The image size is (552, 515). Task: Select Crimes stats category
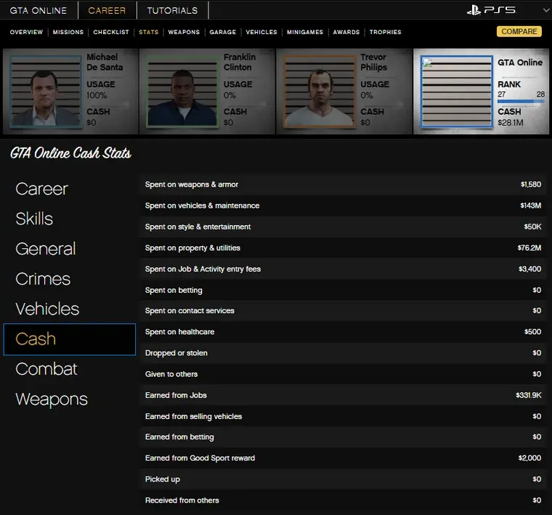pyautogui.click(x=43, y=279)
